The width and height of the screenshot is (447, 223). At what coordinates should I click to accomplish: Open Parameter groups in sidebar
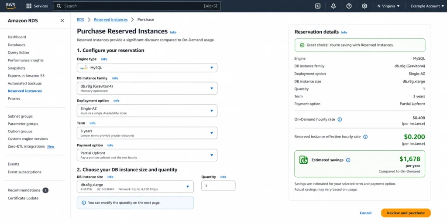[x=23, y=124]
